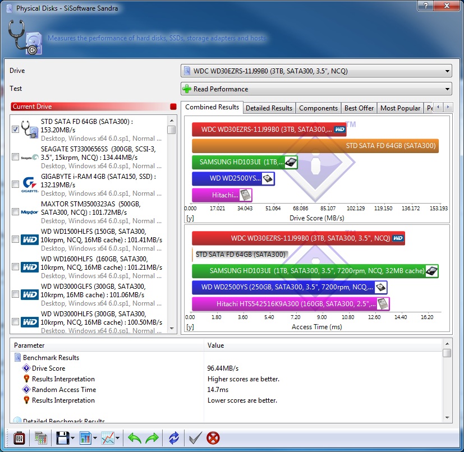Open the bar chart icon dropdown arrow
The height and width of the screenshot is (452, 464).
click(95, 438)
